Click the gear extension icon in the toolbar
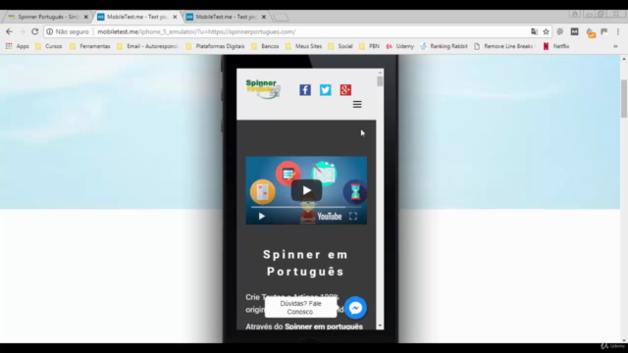Screen dimensions: 628x353 (x=560, y=31)
